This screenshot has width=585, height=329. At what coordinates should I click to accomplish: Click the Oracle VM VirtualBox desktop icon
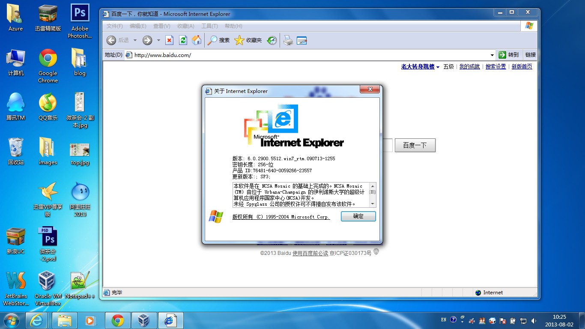48,288
